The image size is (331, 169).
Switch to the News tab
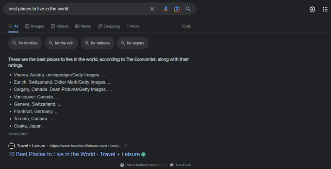[83, 26]
